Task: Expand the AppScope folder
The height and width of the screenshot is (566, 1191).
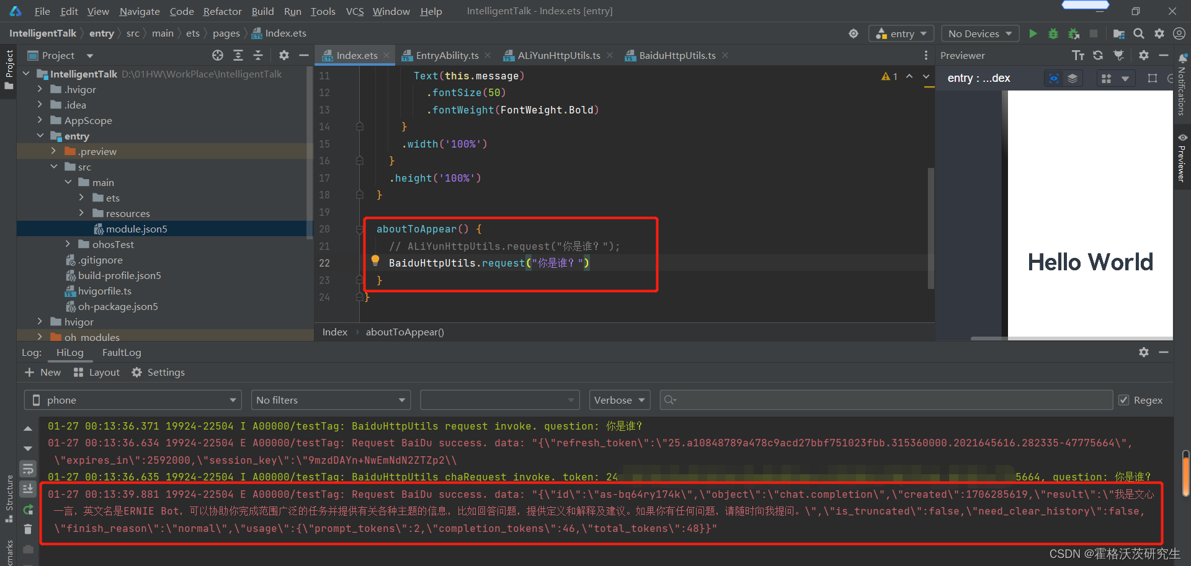Action: coord(40,120)
